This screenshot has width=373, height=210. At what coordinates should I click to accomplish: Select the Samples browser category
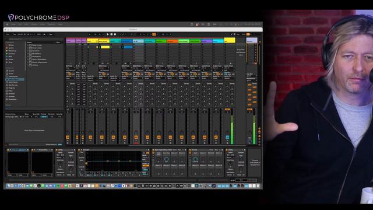(12, 93)
